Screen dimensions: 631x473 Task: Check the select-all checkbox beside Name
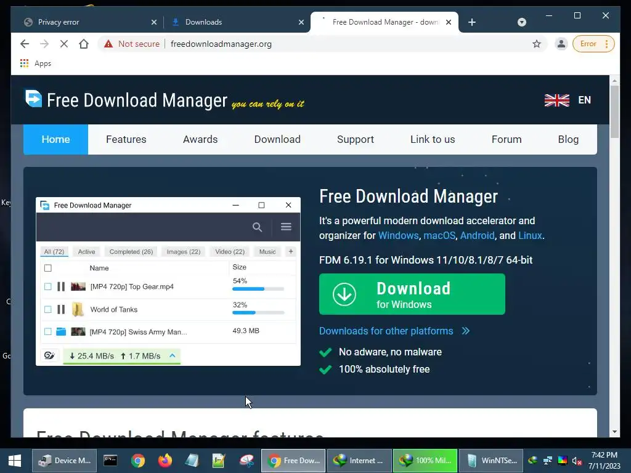(48, 268)
